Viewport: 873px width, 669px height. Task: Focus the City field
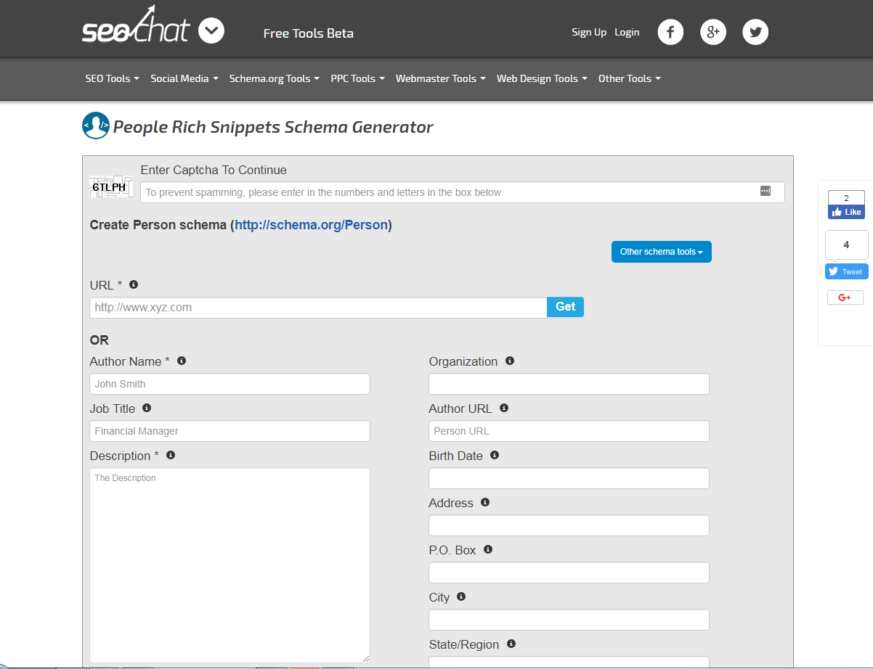[569, 620]
